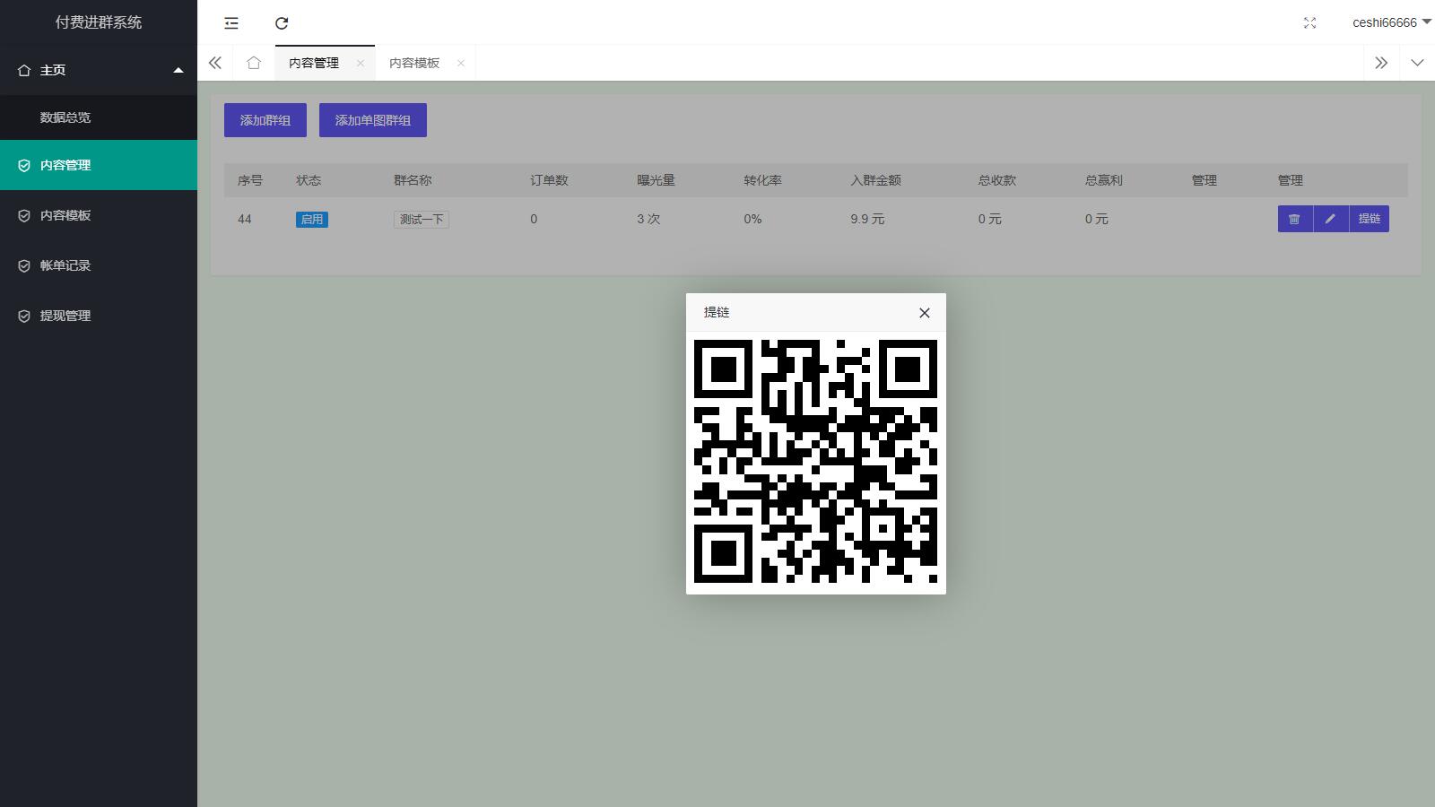Click the 测试一下 group name
The height and width of the screenshot is (807, 1435).
coord(422,220)
